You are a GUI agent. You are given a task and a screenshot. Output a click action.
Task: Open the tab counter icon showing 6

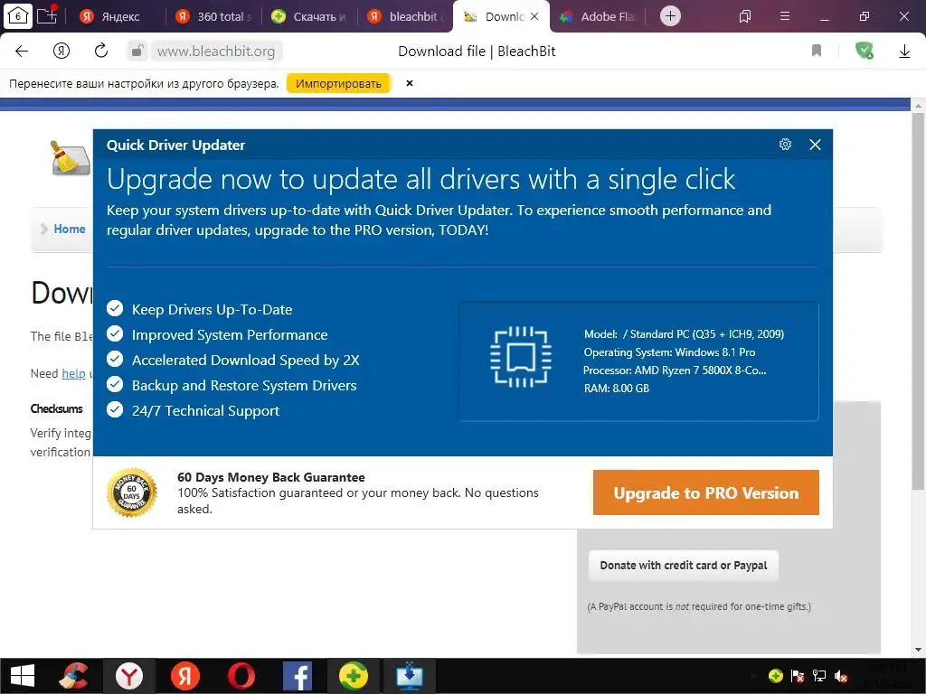point(17,16)
